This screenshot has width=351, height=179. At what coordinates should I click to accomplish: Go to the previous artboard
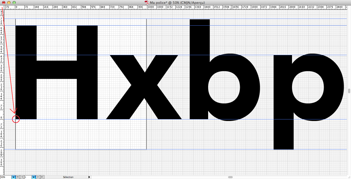click(22, 177)
